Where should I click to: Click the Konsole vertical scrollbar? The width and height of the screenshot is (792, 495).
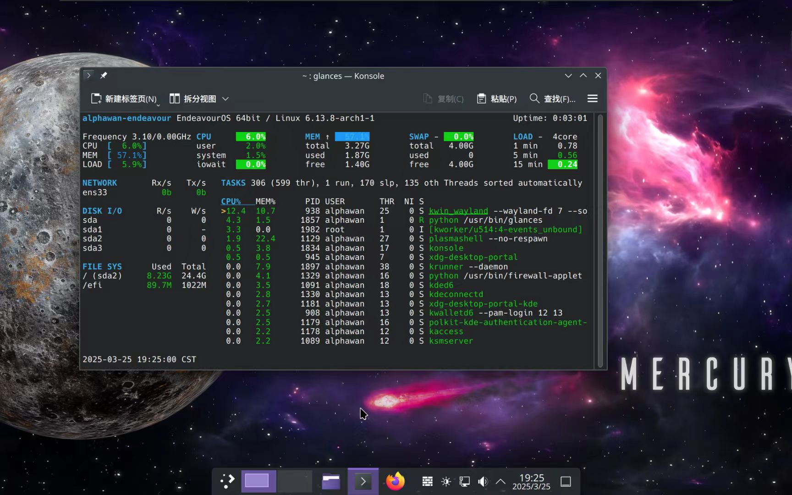coord(600,241)
